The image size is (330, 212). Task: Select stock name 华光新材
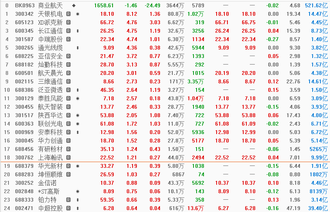(x=50, y=166)
